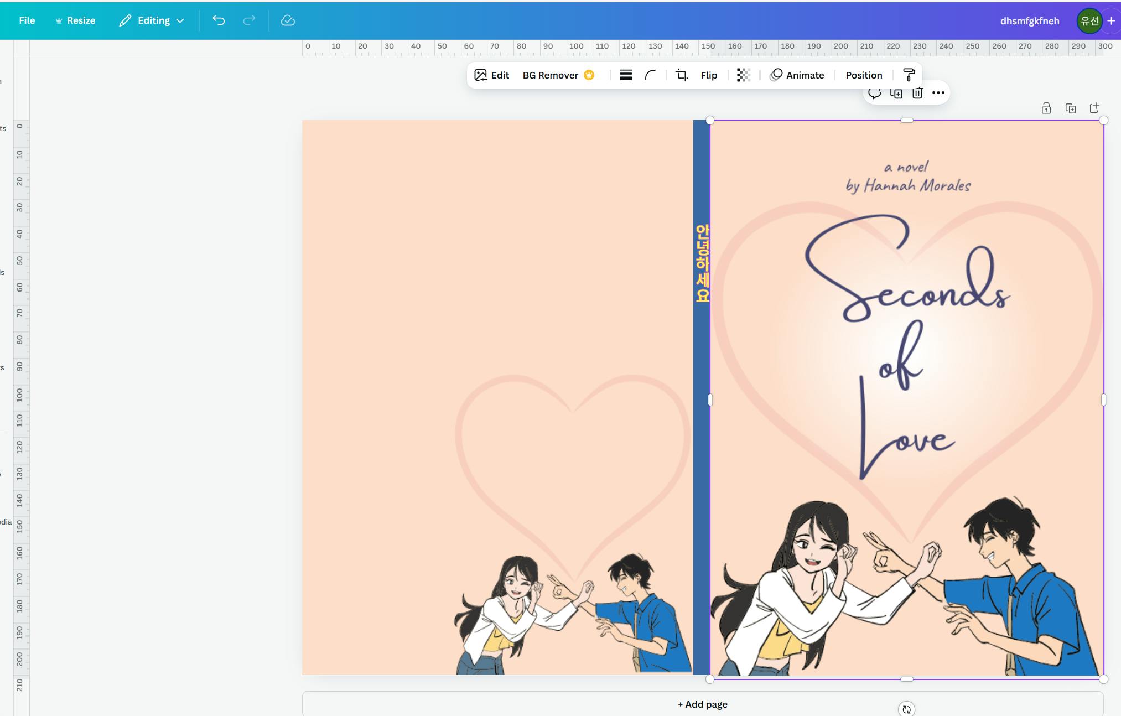Click the corner rounding icon
Screen dimensions: 1121x716
tap(651, 75)
